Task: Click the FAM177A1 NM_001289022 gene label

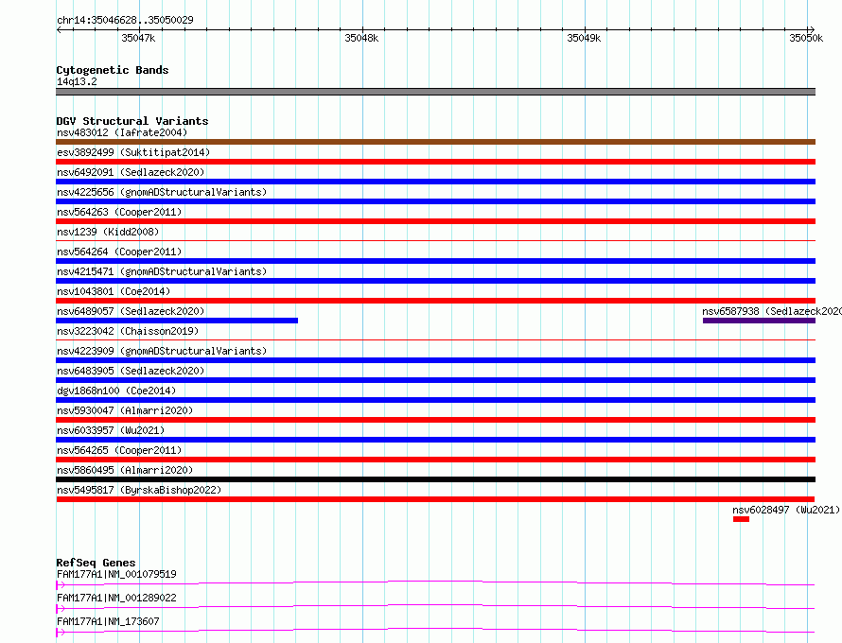Action: tap(116, 598)
